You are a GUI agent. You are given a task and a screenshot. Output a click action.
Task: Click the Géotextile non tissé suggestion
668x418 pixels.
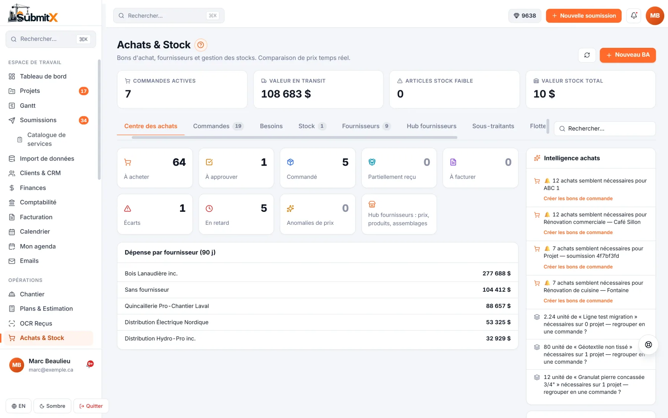click(x=591, y=354)
